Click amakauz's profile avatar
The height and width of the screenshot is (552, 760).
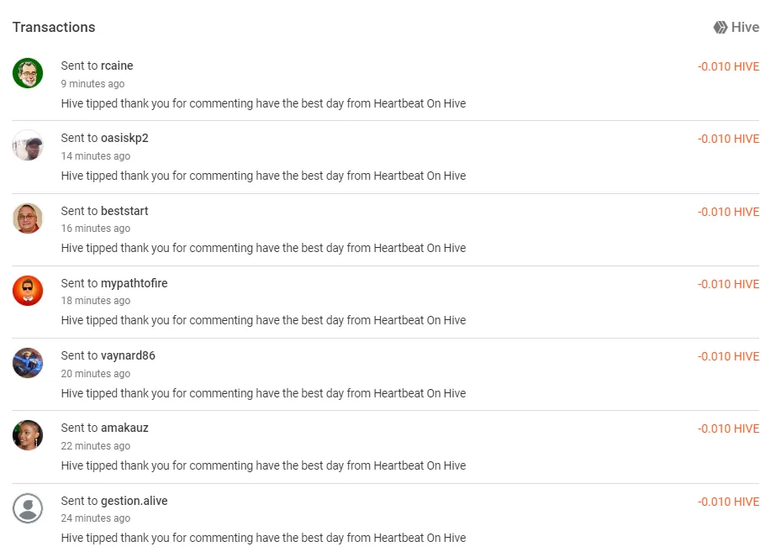click(28, 435)
